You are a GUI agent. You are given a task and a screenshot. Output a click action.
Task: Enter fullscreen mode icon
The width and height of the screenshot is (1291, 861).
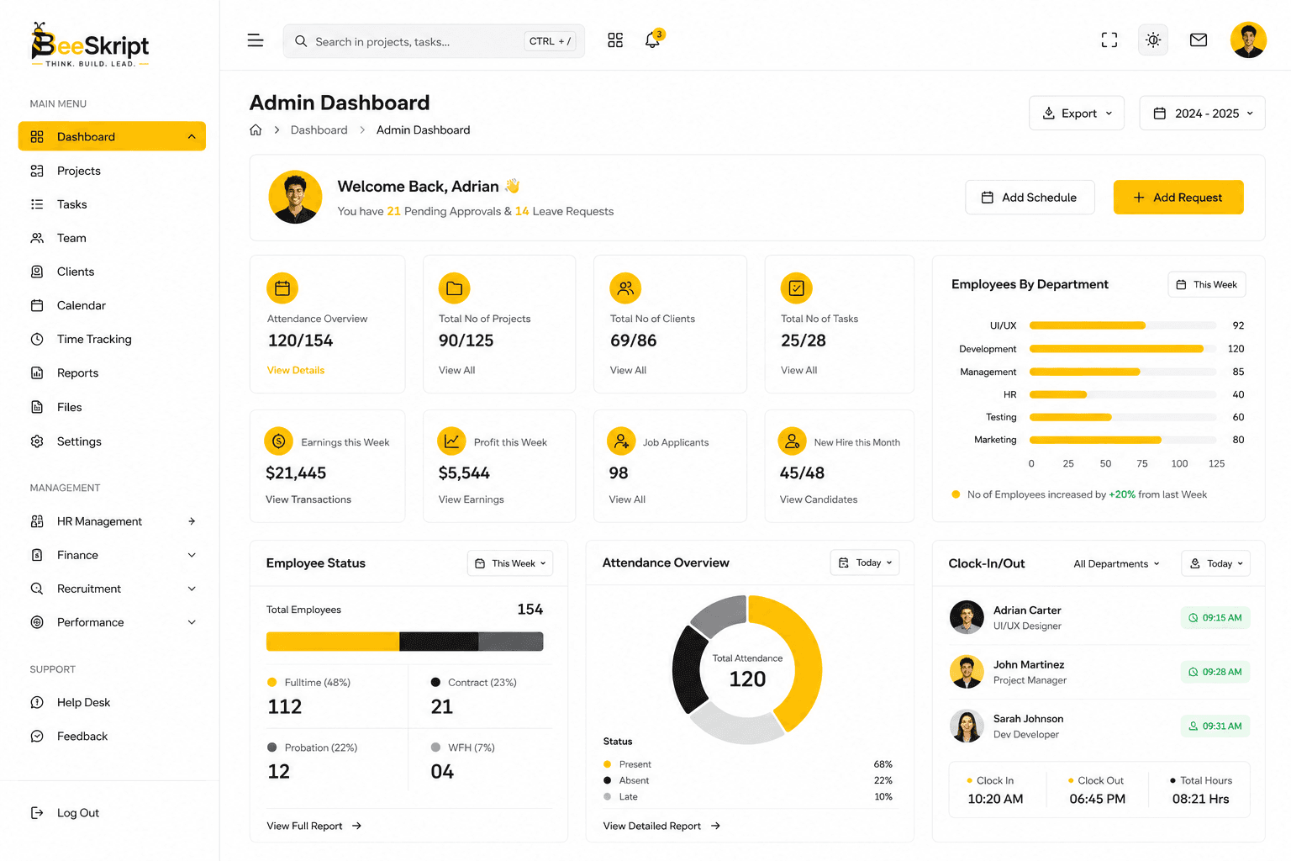pyautogui.click(x=1109, y=40)
